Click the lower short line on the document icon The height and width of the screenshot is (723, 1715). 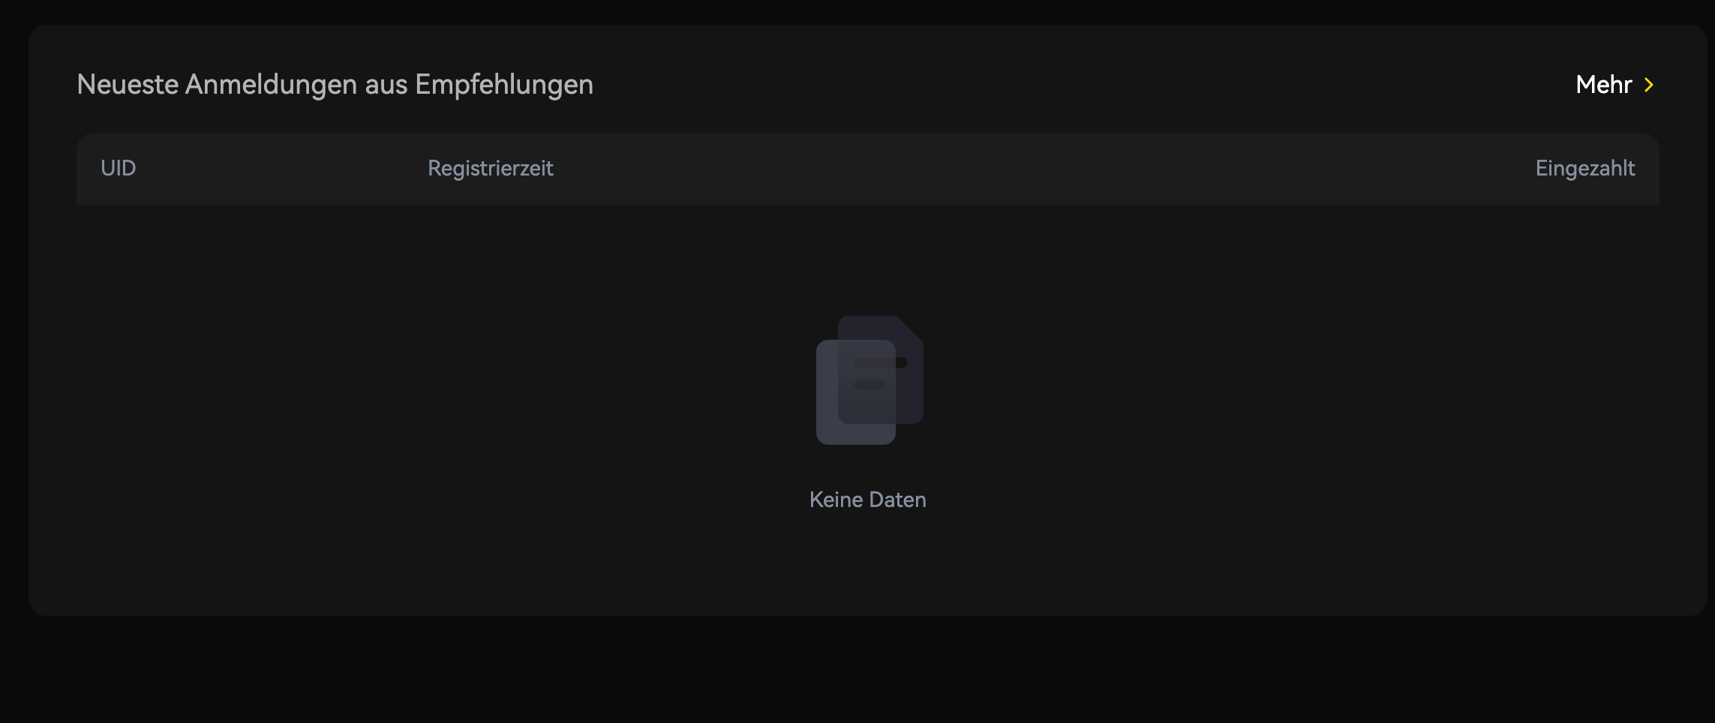(x=870, y=384)
